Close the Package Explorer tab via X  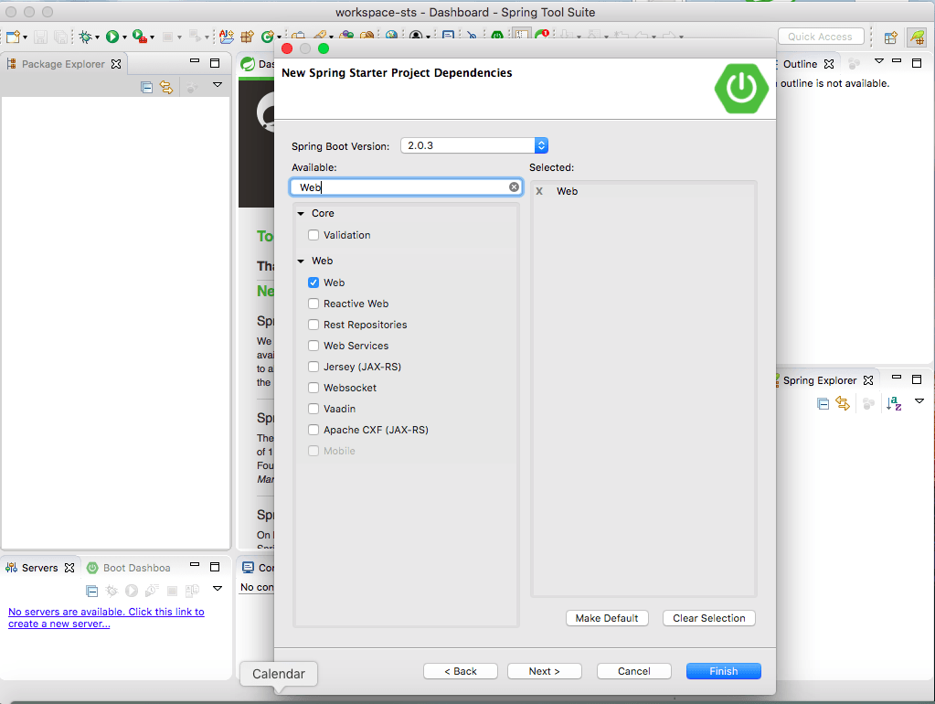pyautogui.click(x=116, y=64)
